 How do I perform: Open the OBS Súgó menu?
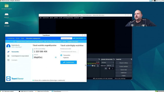point(81,18)
